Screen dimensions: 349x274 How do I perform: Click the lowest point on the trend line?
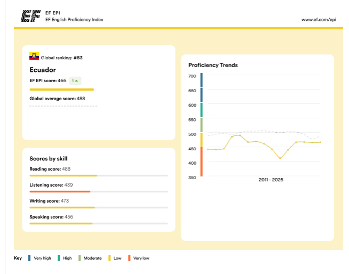coord(280,158)
